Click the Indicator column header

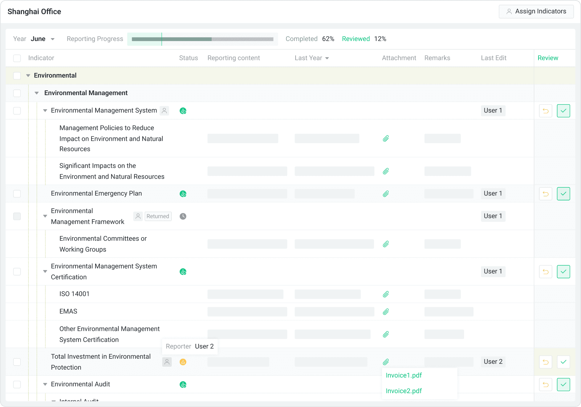coord(41,58)
